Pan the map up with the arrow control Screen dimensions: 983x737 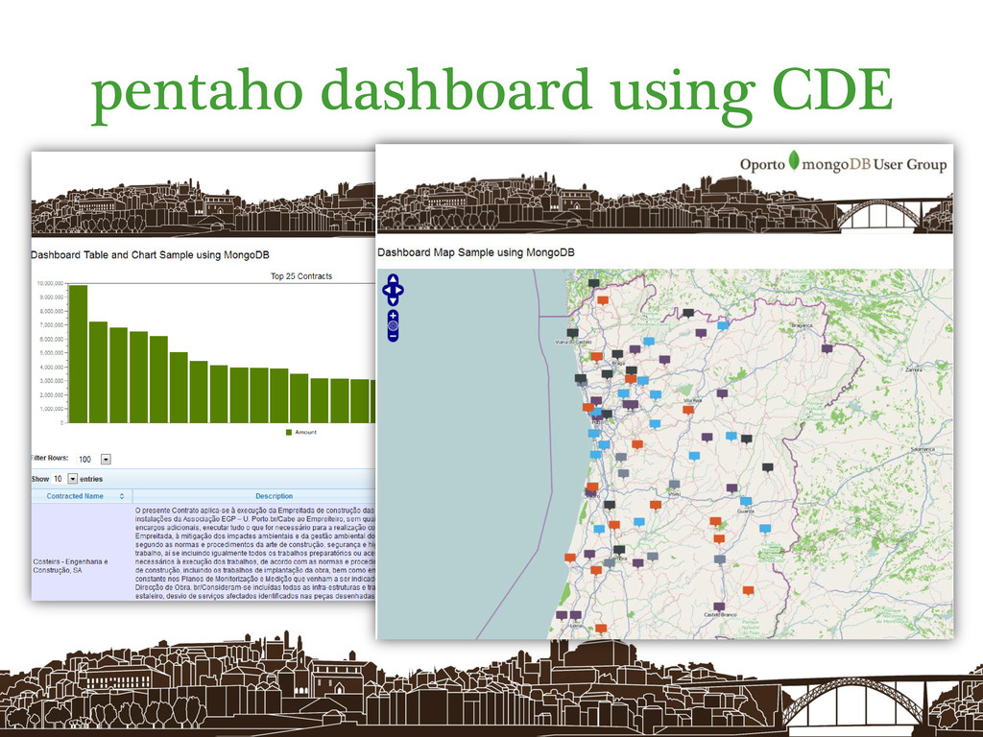[x=393, y=279]
